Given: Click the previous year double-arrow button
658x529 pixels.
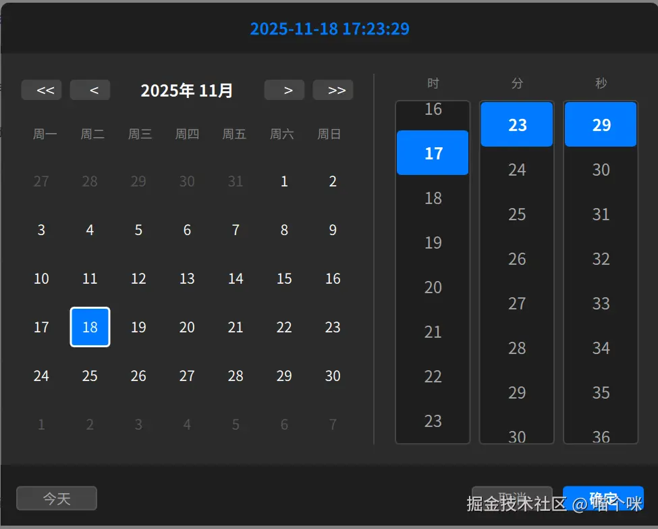Looking at the screenshot, I should 41,89.
